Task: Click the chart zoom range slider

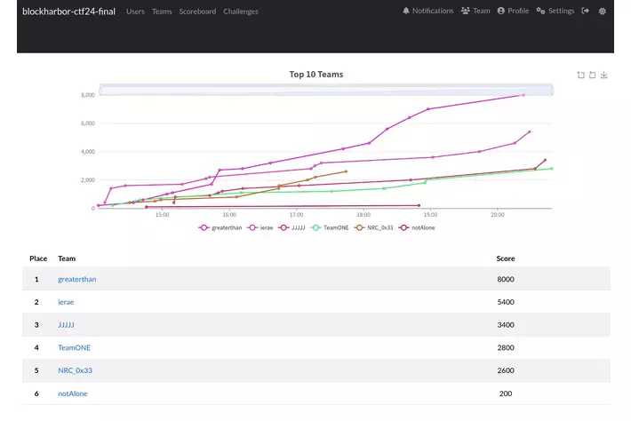Action: [325, 90]
